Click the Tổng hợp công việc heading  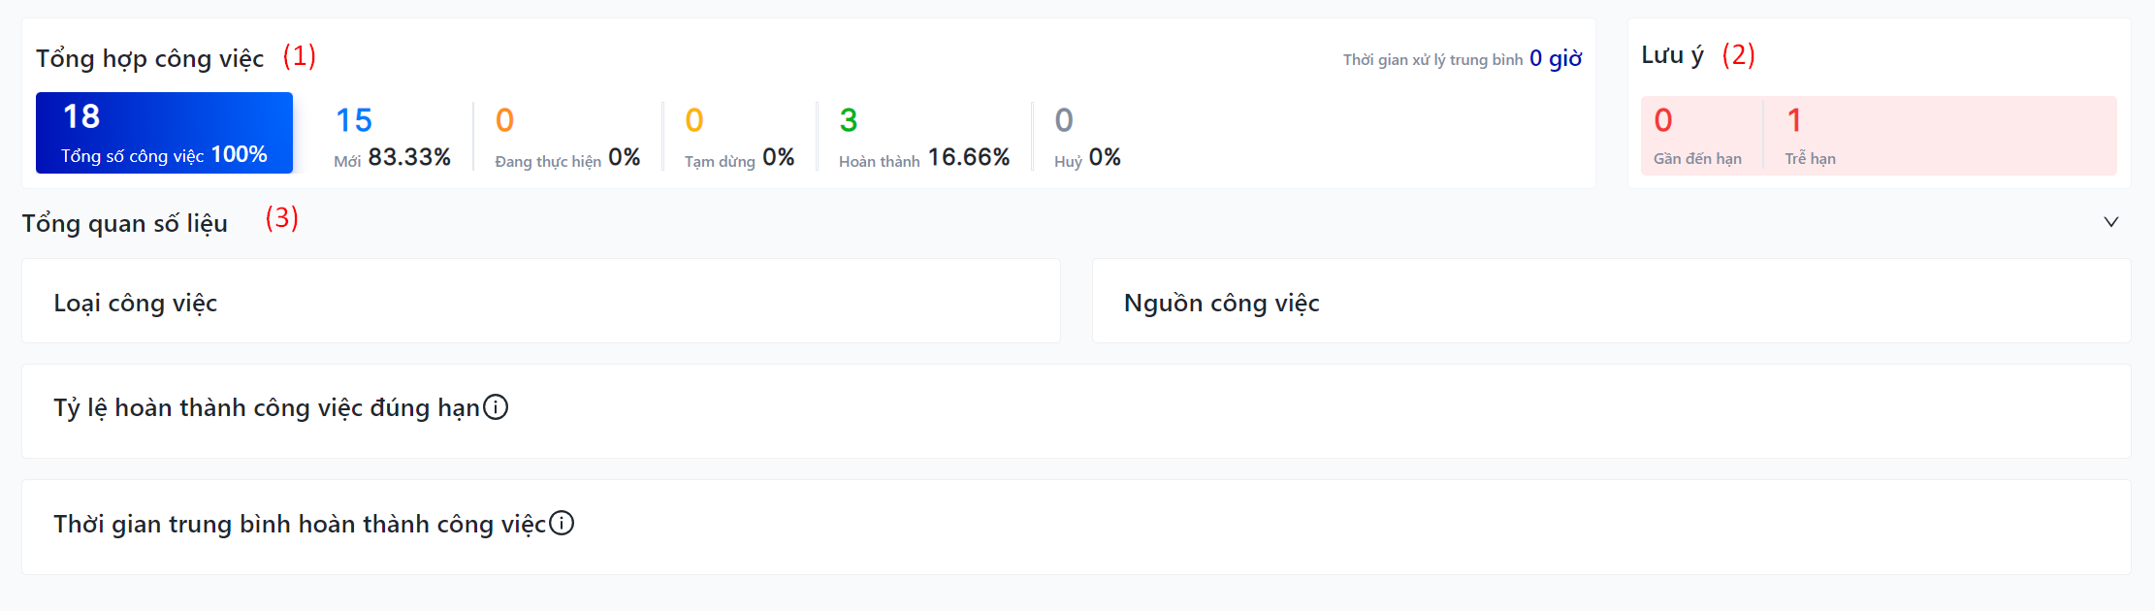pyautogui.click(x=150, y=59)
